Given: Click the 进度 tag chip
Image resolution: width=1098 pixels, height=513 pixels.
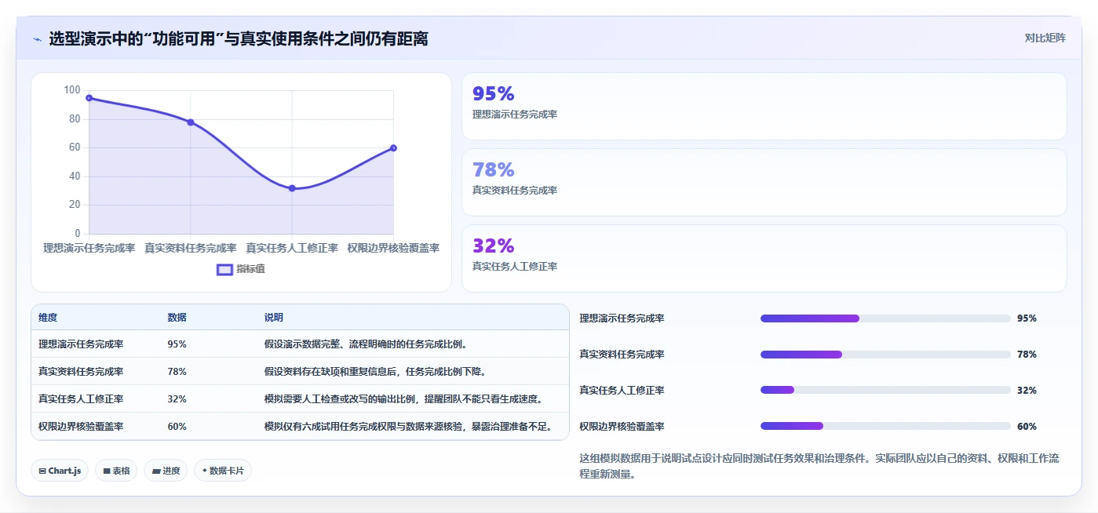Looking at the screenshot, I should 166,471.
